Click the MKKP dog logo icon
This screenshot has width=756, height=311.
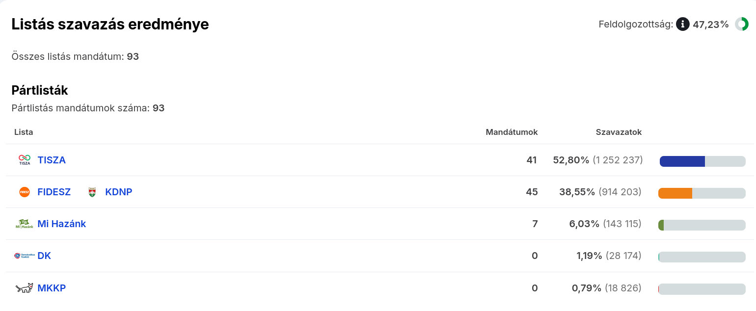[x=25, y=288]
